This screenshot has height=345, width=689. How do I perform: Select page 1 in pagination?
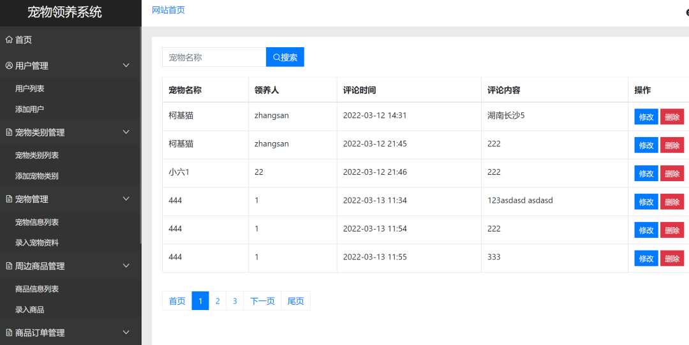click(200, 300)
